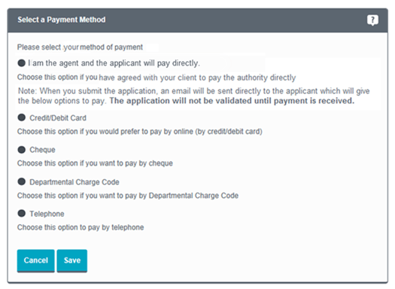Screen dimensions: 395x289
Task: Click the Credit/Debit Card label text
Action: click(58, 118)
